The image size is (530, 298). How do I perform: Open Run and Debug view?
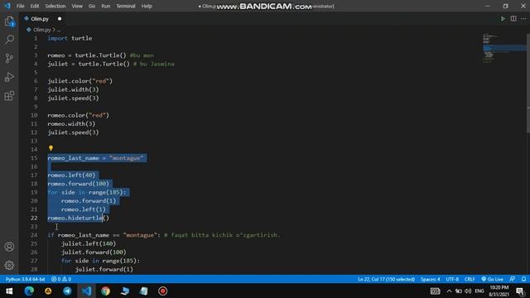coord(9,77)
